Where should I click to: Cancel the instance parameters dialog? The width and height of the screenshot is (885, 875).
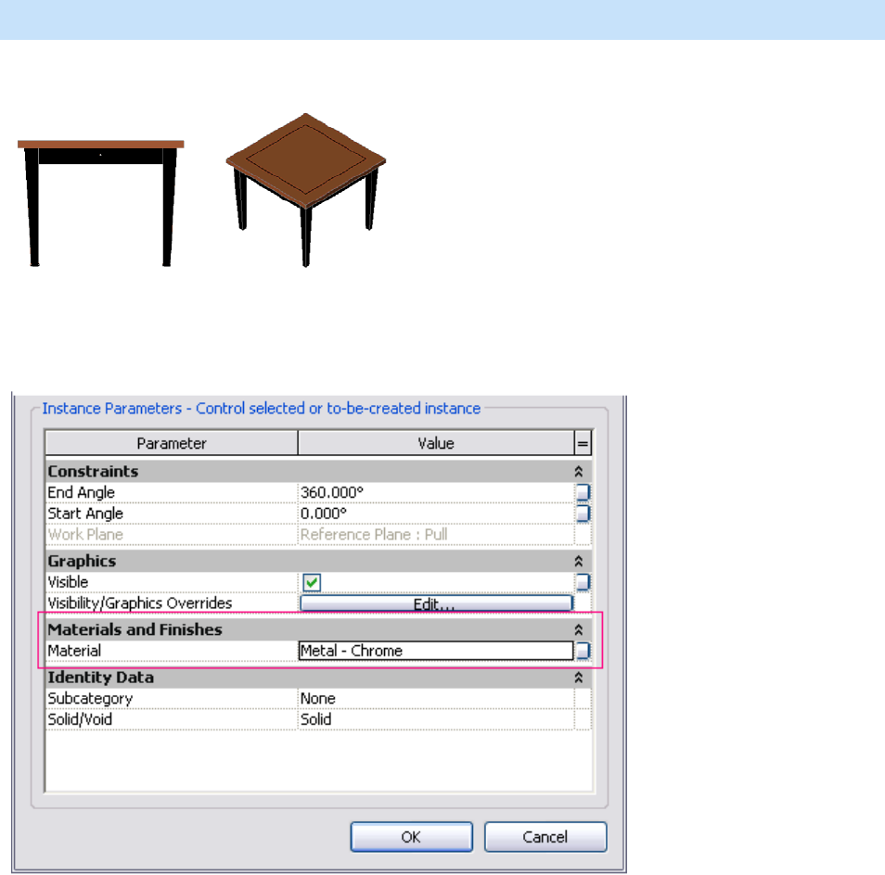point(545,837)
